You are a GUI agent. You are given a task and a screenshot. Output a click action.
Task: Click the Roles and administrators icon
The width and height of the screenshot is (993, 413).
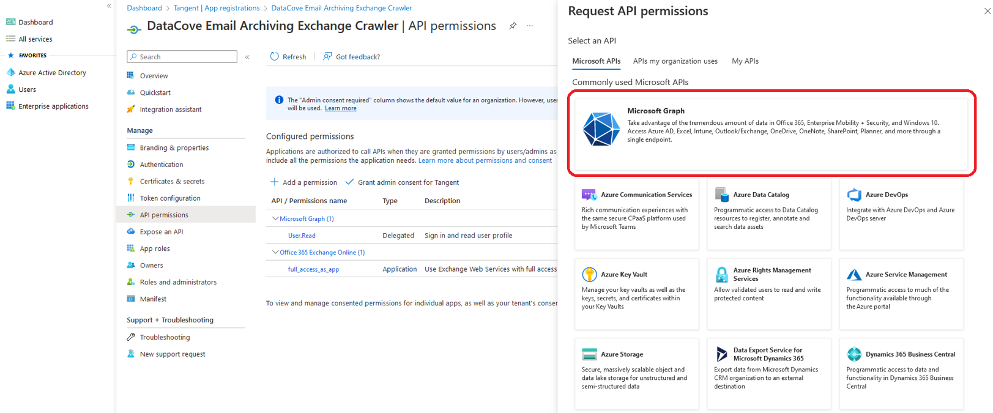point(130,282)
